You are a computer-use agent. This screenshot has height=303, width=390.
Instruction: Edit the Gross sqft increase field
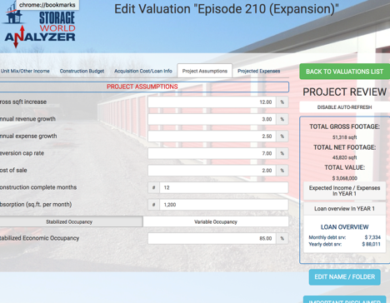coord(212,102)
